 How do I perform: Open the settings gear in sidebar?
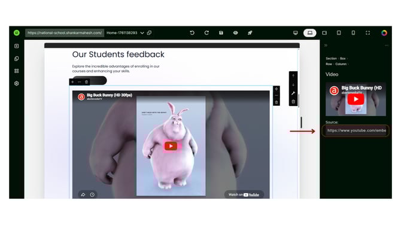17,83
